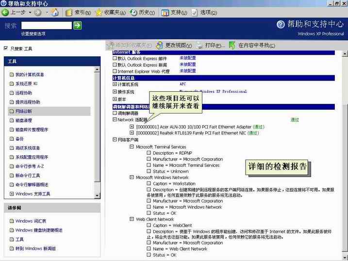Image resolution: width=348 pixels, height=261 pixels.
Task: Open 命令行参考 A-Z entry
Action: coord(30,166)
